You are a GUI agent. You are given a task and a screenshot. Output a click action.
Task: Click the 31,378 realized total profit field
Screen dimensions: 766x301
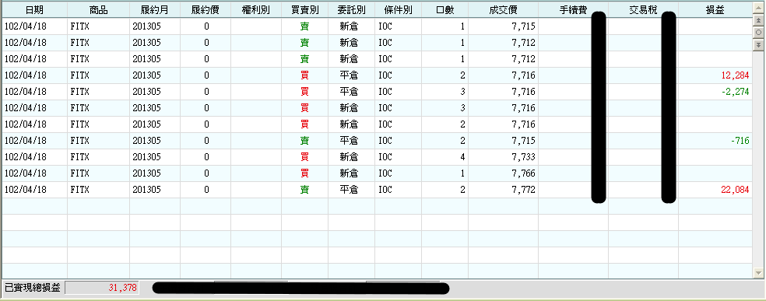102,288
